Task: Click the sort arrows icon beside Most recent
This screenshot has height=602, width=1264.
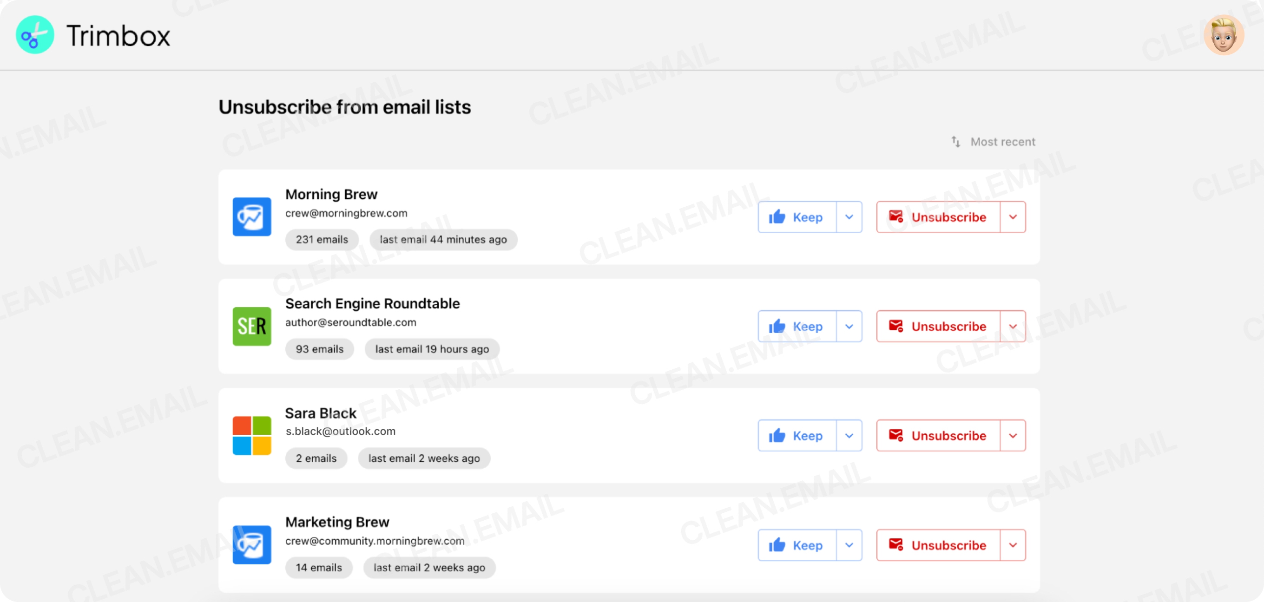Action: pos(956,142)
